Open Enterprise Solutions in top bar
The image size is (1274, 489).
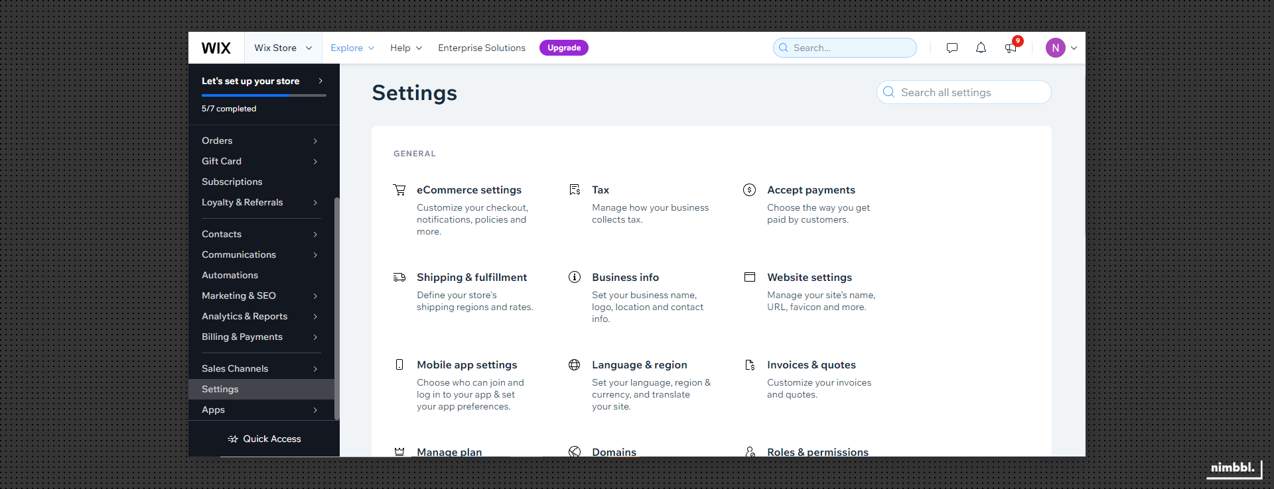point(482,48)
